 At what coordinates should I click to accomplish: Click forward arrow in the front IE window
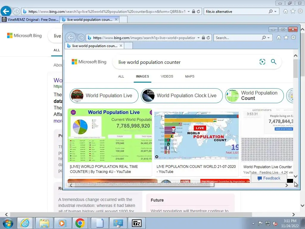tap(81, 38)
